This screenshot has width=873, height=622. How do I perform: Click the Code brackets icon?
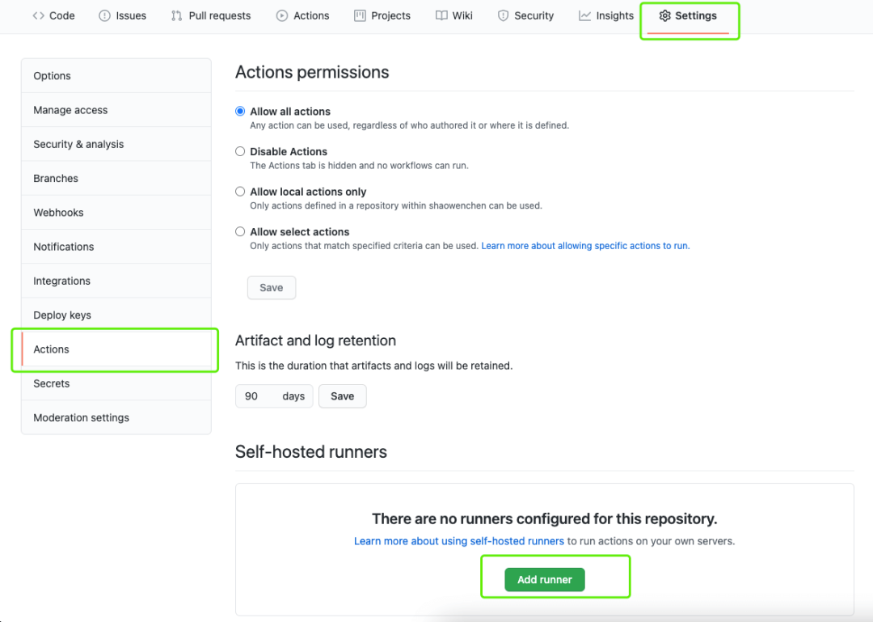(x=38, y=15)
